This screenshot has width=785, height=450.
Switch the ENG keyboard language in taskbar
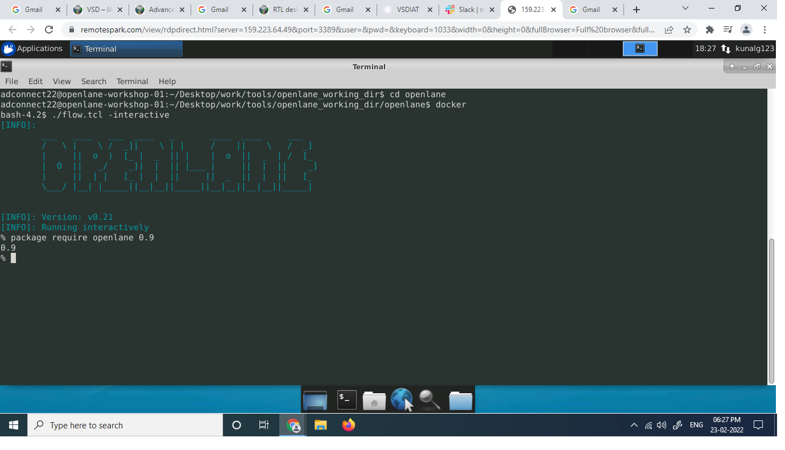(x=696, y=424)
